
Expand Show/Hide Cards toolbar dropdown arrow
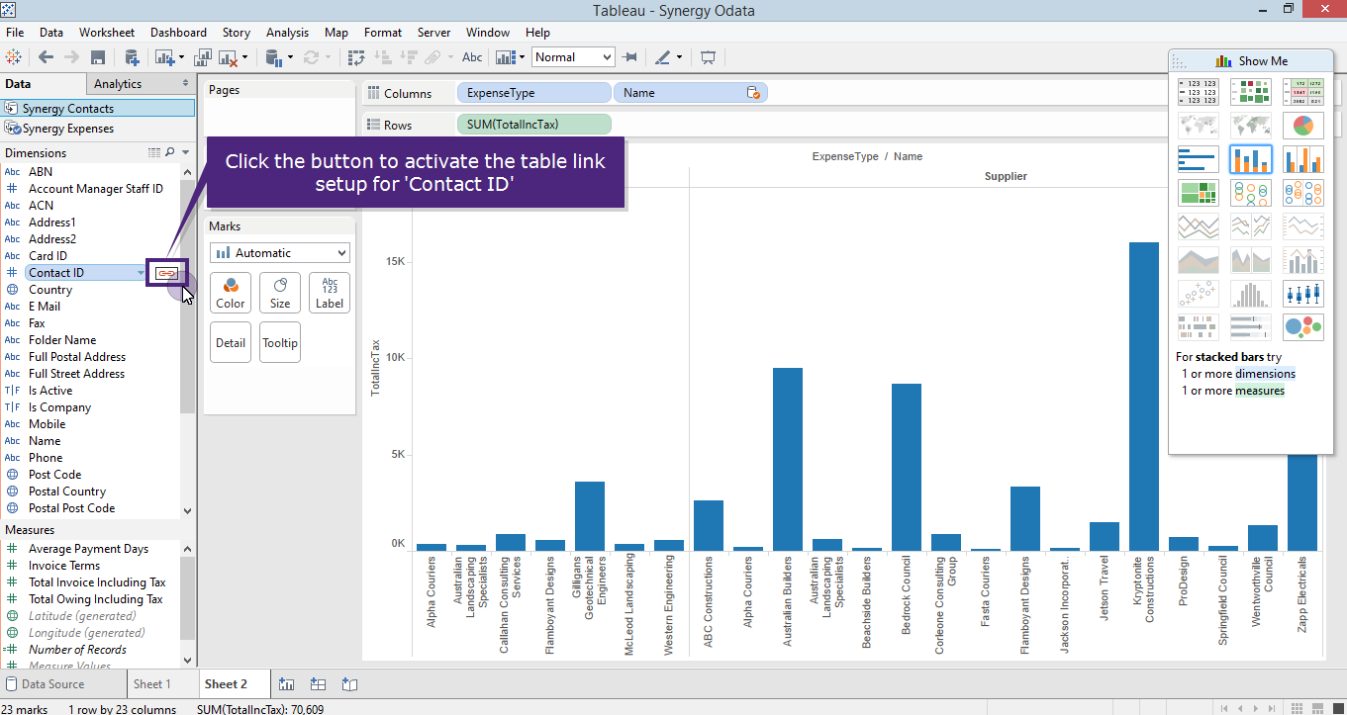click(522, 57)
